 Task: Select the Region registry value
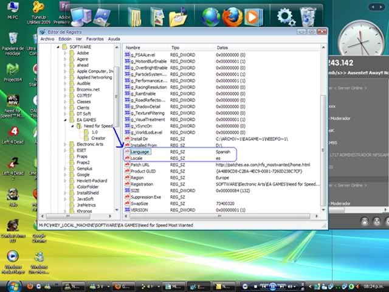pos(137,178)
